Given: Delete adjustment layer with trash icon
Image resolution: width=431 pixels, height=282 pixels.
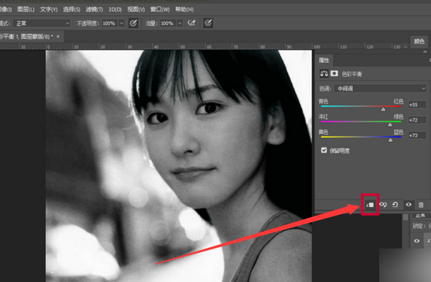Looking at the screenshot, I should pyautogui.click(x=421, y=205).
